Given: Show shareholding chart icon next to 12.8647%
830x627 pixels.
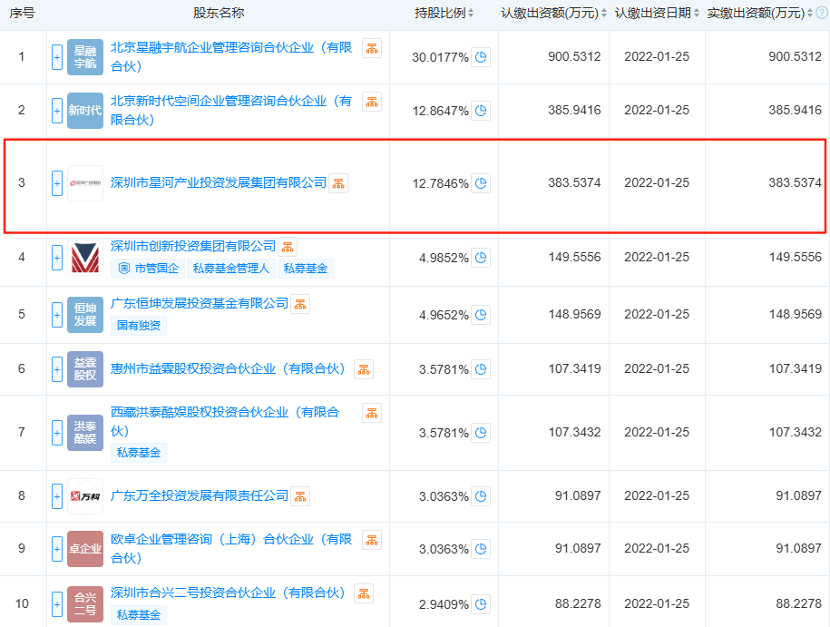Looking at the screenshot, I should pos(481,111).
